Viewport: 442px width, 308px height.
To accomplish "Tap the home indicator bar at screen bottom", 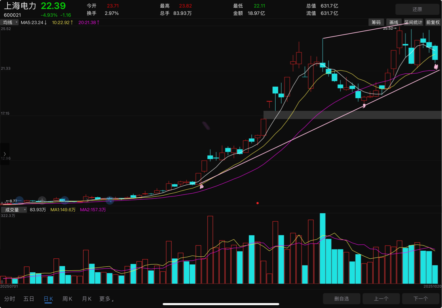I will [221, 304].
